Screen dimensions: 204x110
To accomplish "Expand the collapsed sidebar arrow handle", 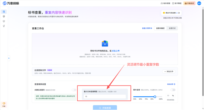I will point(9,58).
